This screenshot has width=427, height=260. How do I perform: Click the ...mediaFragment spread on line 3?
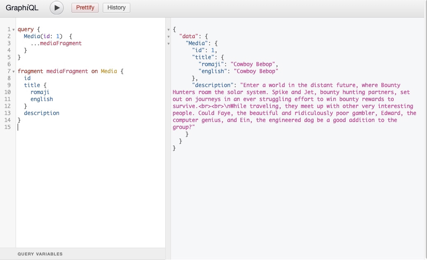click(x=56, y=43)
